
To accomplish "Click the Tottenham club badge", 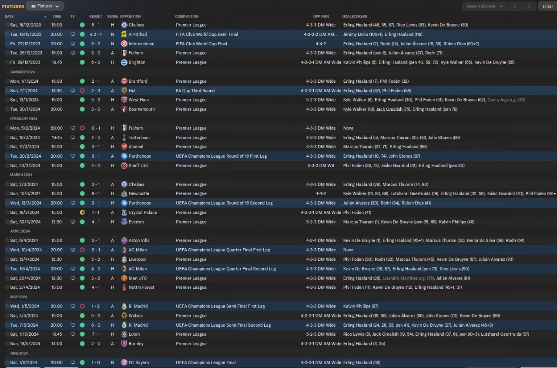I will tap(124, 138).
